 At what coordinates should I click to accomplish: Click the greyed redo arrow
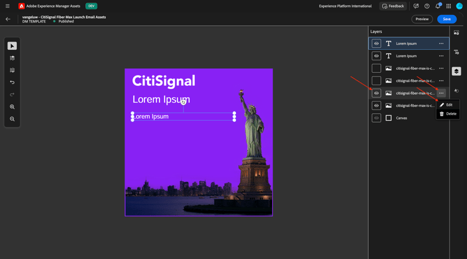(12, 95)
